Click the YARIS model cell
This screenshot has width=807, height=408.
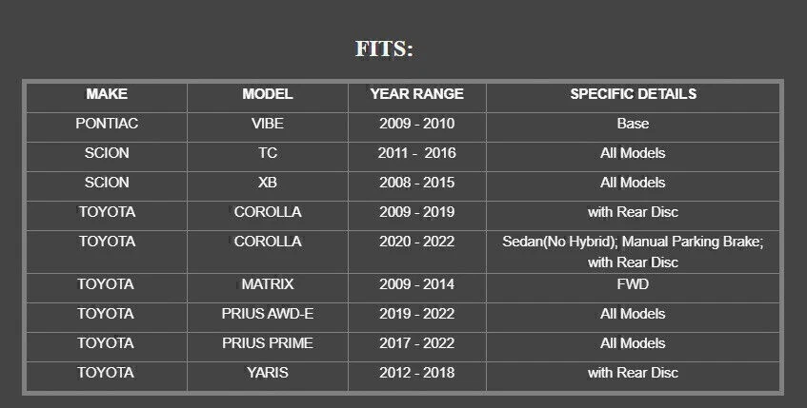[268, 373]
